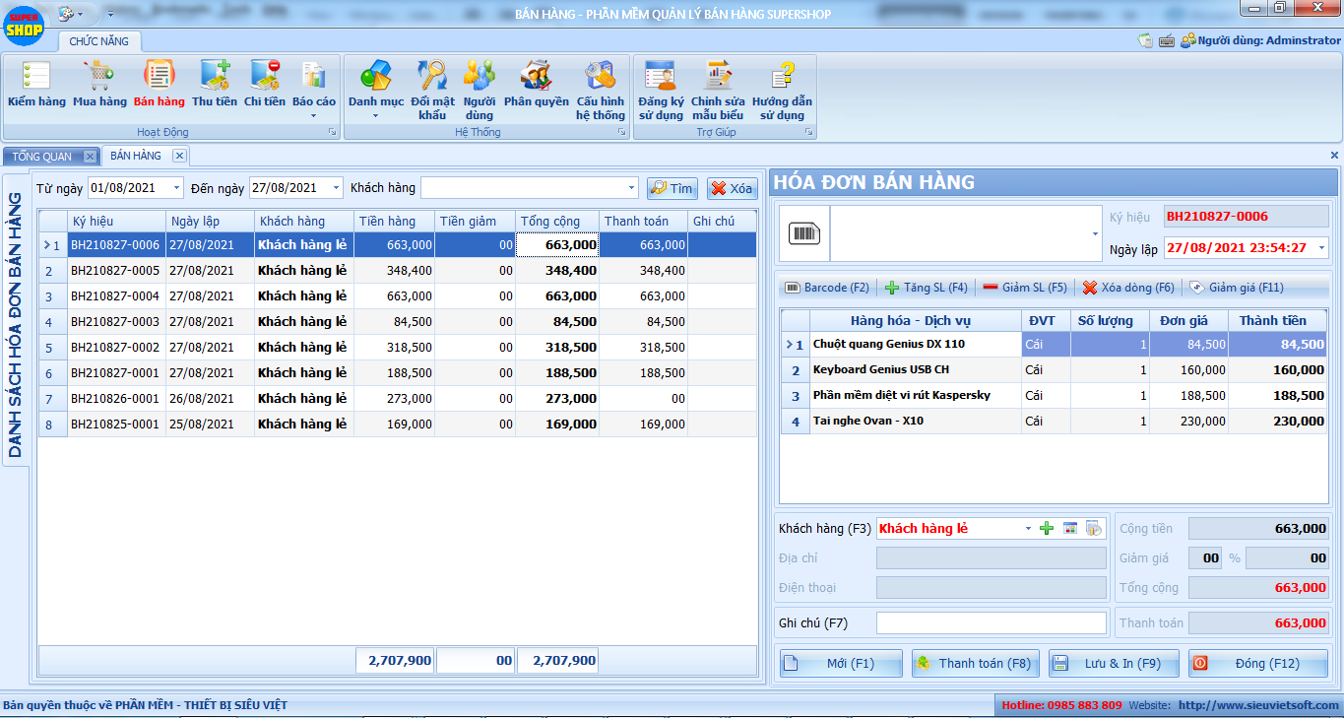
Task: Expand the Từ ngày date dropdown
Action: pyautogui.click(x=176, y=188)
